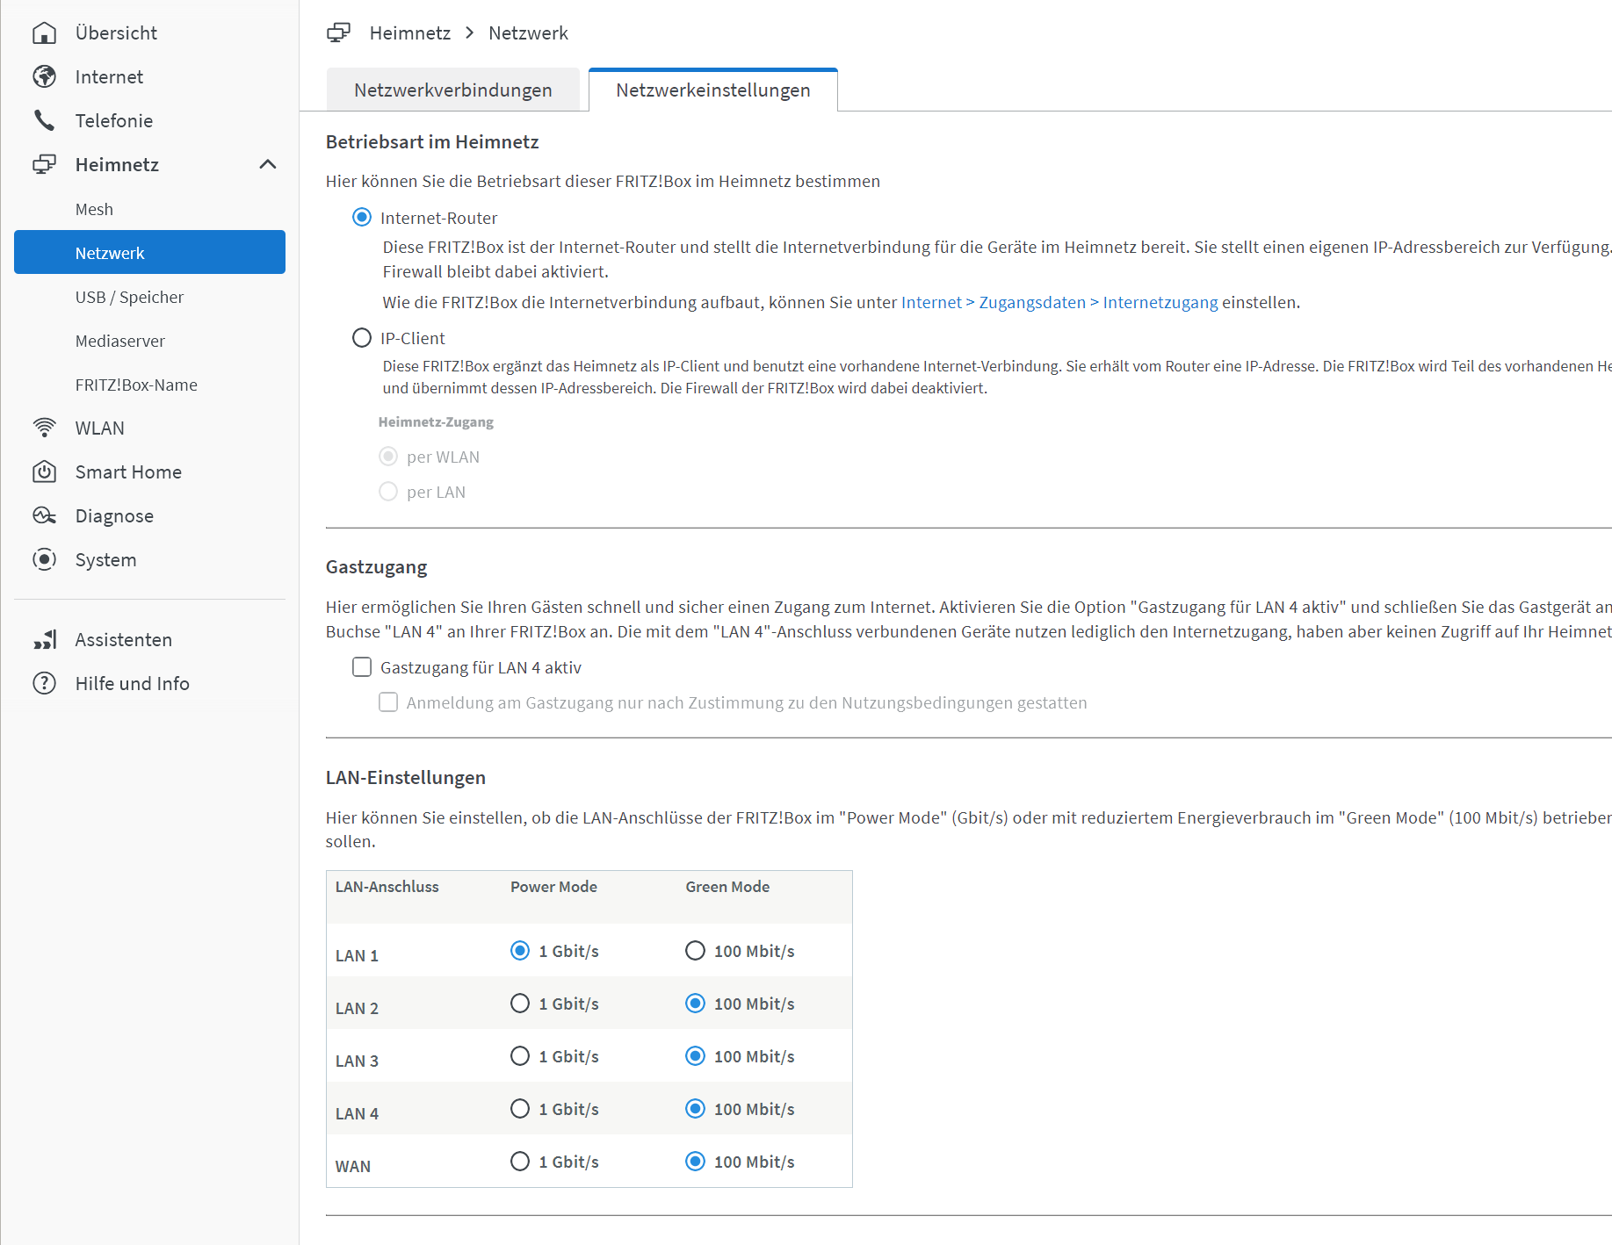This screenshot has width=1612, height=1245.
Task: Click the WLAN wifi icon
Action: (x=44, y=428)
